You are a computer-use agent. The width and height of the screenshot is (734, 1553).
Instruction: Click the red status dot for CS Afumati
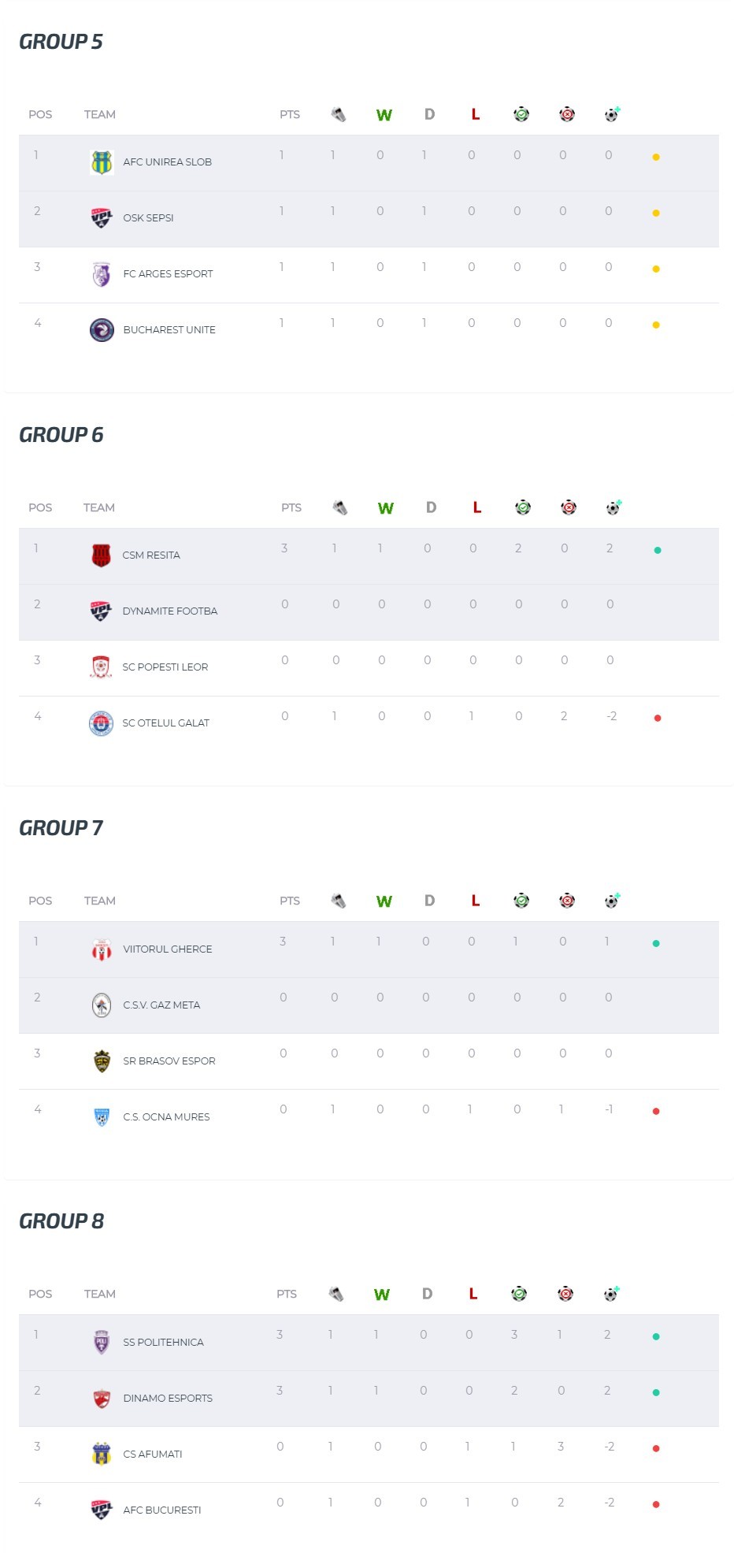coord(656,1449)
